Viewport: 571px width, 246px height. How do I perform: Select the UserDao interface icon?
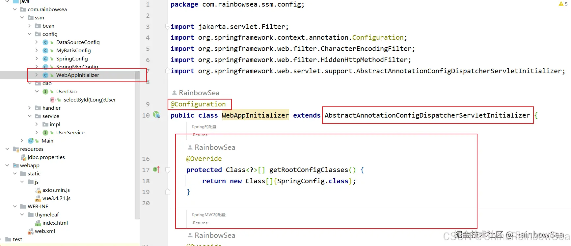tap(45, 91)
